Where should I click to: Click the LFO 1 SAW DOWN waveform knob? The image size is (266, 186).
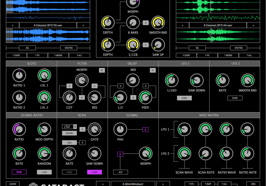(197, 80)
